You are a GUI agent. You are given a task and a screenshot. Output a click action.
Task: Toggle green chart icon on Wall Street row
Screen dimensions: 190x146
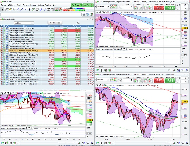(4, 71)
